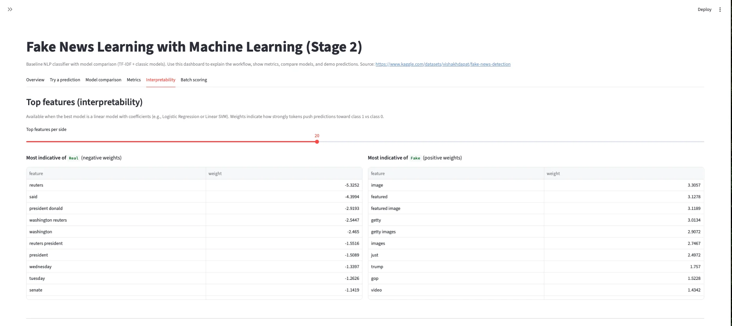Click the 'just' feature cell

456,255
